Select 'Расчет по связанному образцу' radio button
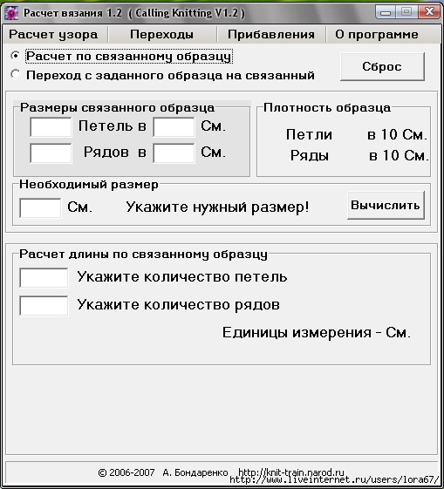Screen dimensions: 444x489 15,56
